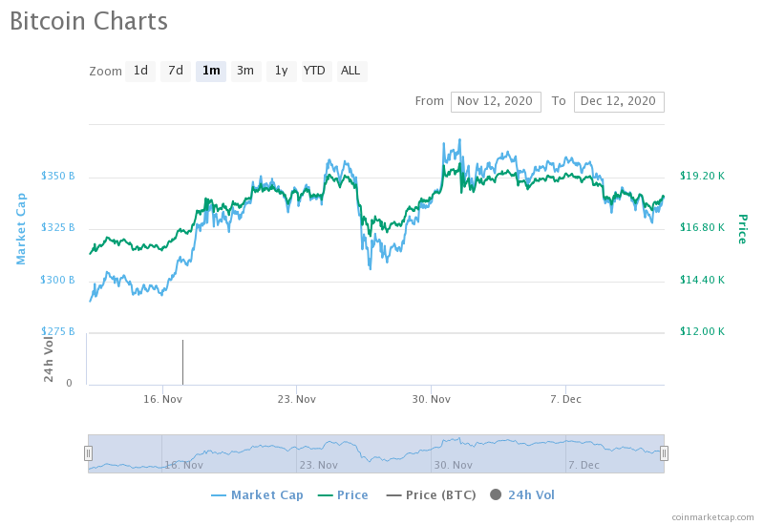Click the $275 B axis label

coord(57,331)
